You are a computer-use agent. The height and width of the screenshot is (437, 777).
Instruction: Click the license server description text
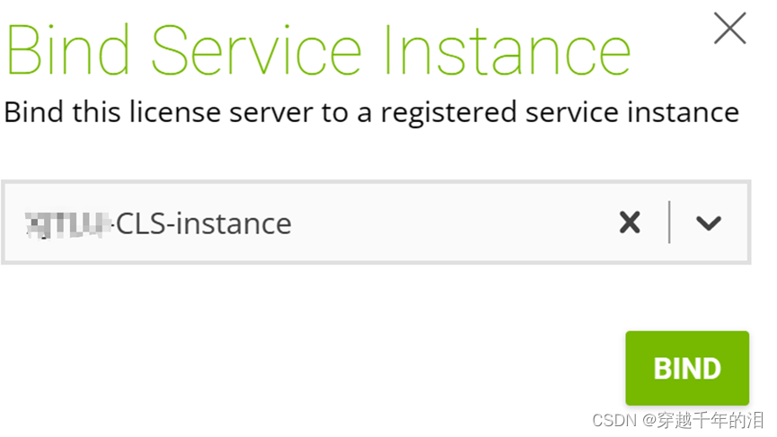click(372, 112)
